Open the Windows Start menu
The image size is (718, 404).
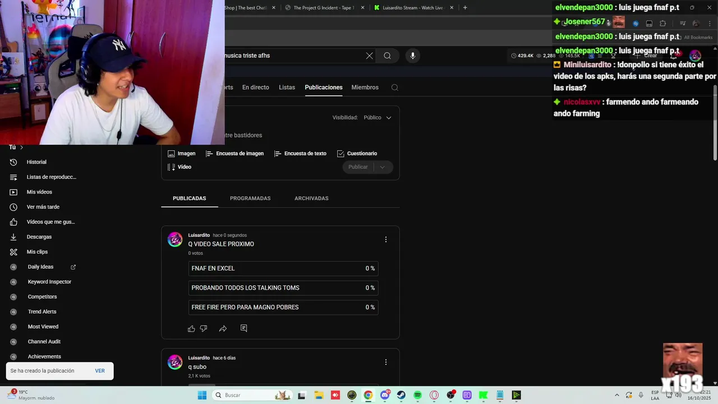click(202, 395)
